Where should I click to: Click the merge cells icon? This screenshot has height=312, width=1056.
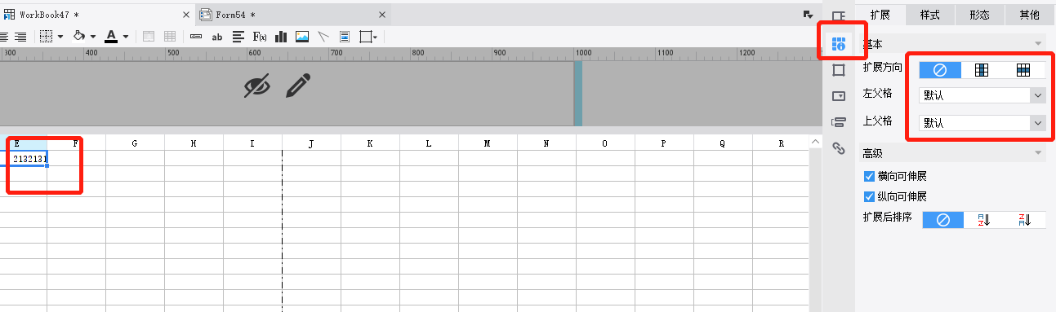click(x=149, y=37)
